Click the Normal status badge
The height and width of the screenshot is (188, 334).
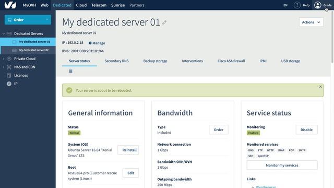74,133
